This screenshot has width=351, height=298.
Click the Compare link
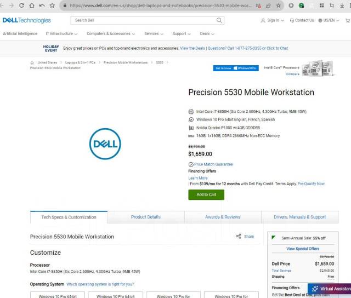292,74
